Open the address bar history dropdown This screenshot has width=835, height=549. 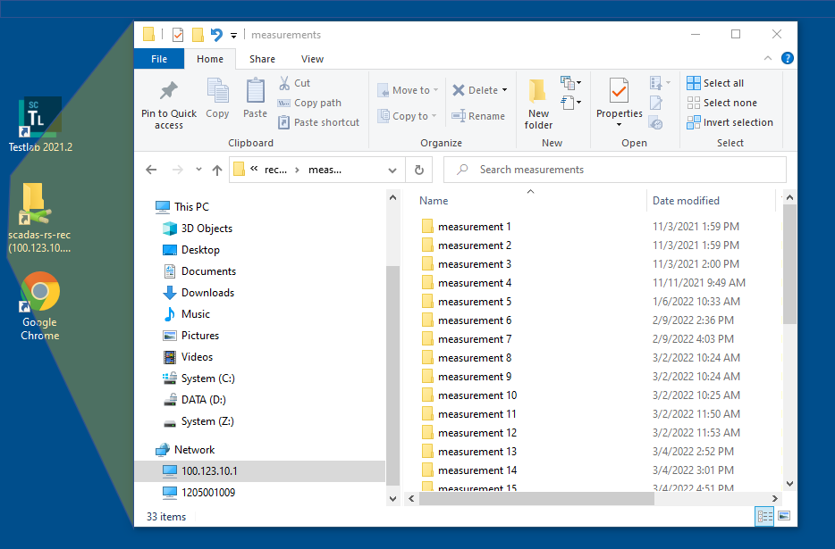click(392, 170)
